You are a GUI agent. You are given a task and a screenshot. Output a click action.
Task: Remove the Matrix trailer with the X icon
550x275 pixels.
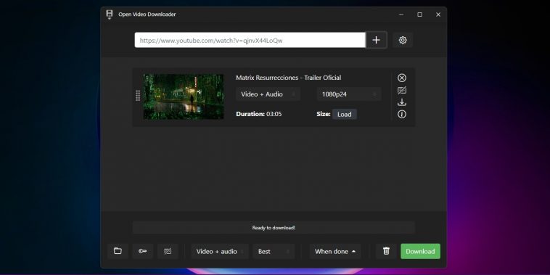click(402, 78)
